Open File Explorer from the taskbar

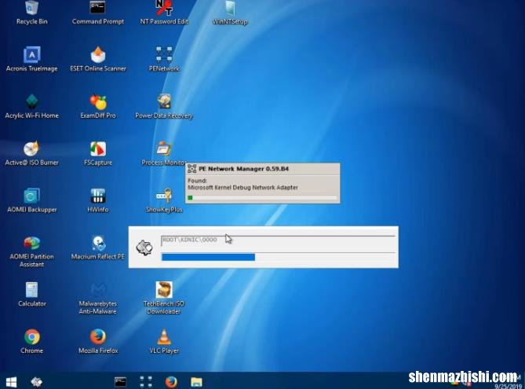(196, 382)
